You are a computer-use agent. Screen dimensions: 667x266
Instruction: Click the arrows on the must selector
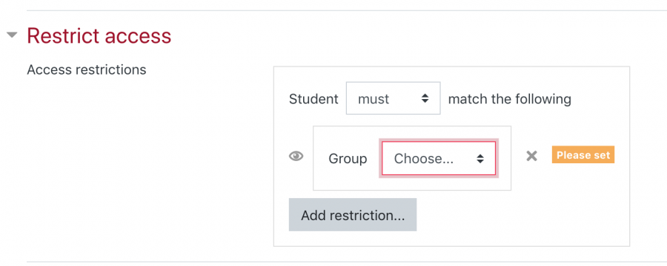point(425,98)
